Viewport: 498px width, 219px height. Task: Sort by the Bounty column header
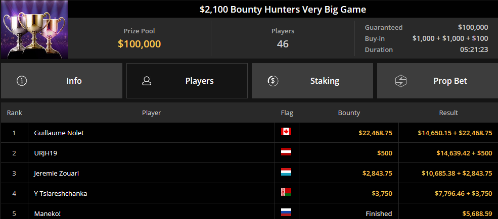(x=349, y=113)
